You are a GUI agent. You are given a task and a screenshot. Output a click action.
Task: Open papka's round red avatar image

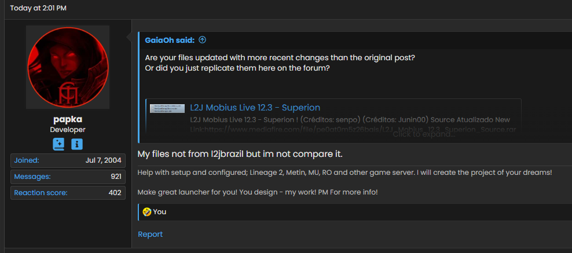[x=68, y=68]
